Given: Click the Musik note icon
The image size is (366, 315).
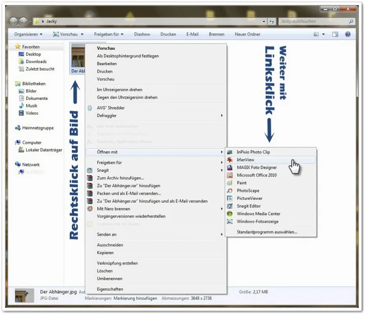Looking at the screenshot, I should coord(21,106).
